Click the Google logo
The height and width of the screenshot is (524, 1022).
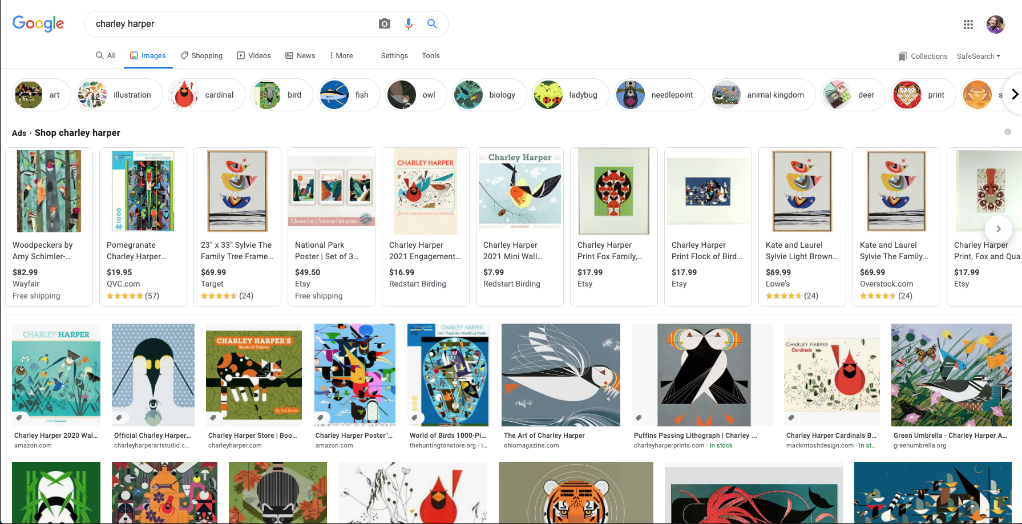coord(38,23)
